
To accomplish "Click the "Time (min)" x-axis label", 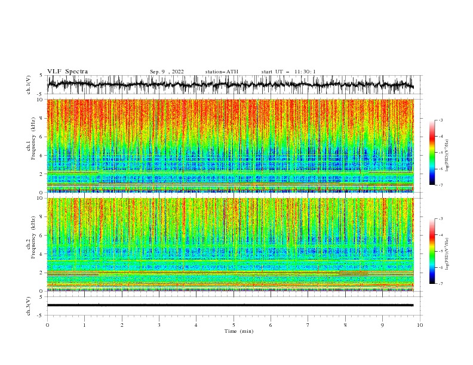I will [239, 331].
